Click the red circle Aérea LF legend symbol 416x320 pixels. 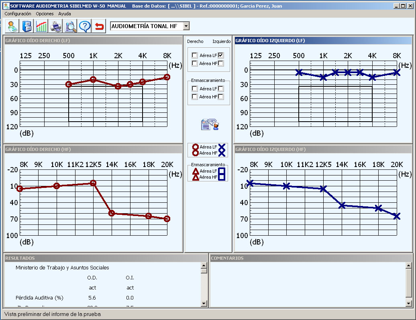[x=196, y=147]
